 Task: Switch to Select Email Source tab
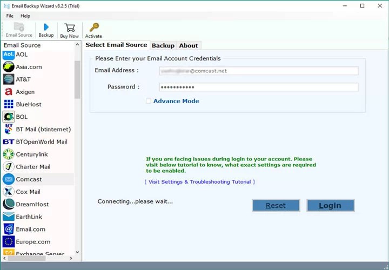(116, 45)
